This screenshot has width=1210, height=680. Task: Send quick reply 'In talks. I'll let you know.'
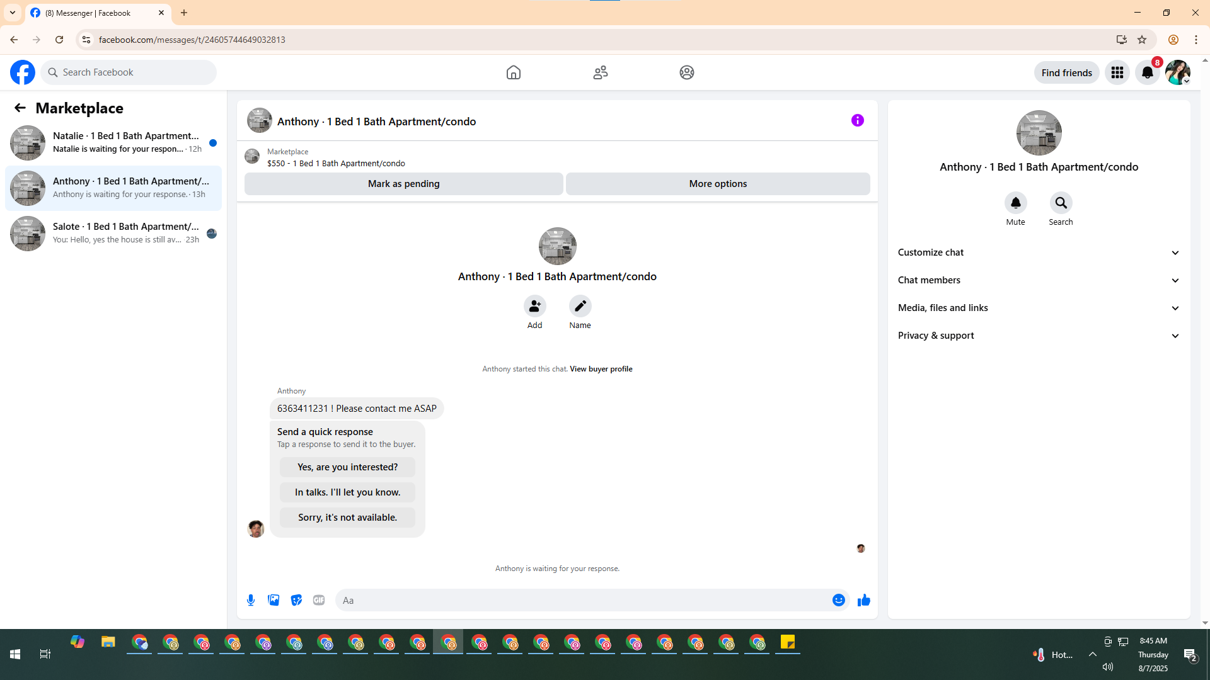click(x=348, y=492)
